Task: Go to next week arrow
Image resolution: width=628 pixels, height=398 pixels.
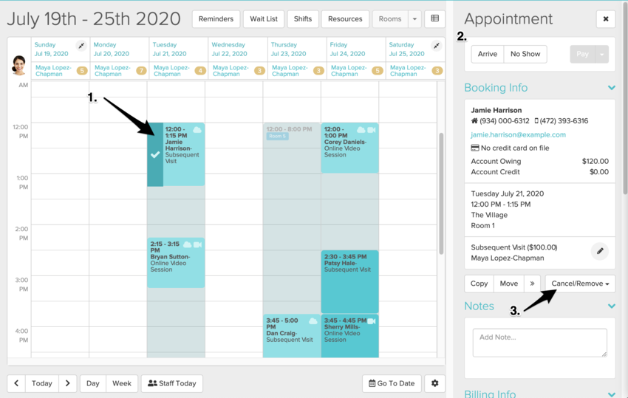Action: (67, 383)
